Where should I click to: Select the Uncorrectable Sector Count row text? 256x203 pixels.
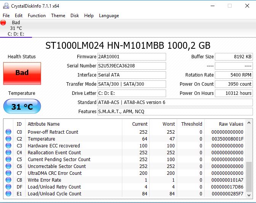point(57,166)
